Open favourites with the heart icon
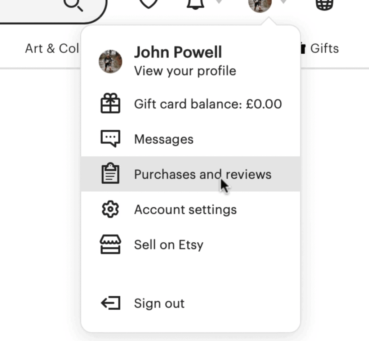The width and height of the screenshot is (369, 341). (x=148, y=4)
